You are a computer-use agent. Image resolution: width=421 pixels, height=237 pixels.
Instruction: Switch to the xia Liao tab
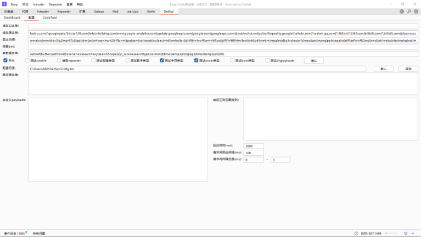(133, 12)
